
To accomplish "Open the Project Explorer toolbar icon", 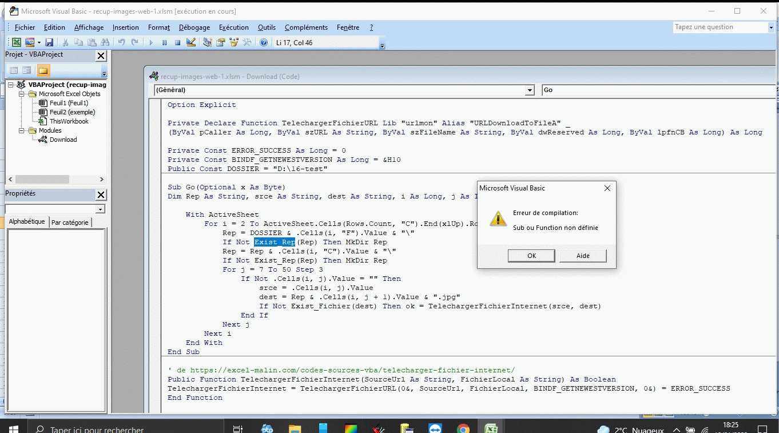I will pyautogui.click(x=207, y=42).
